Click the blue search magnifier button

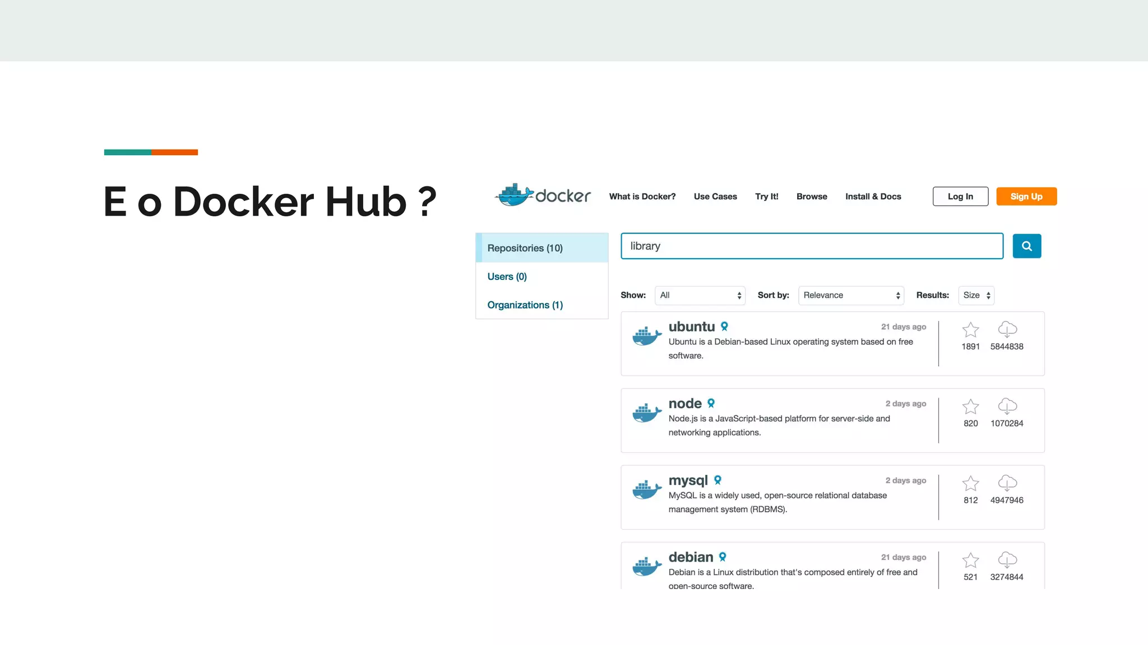coord(1026,246)
